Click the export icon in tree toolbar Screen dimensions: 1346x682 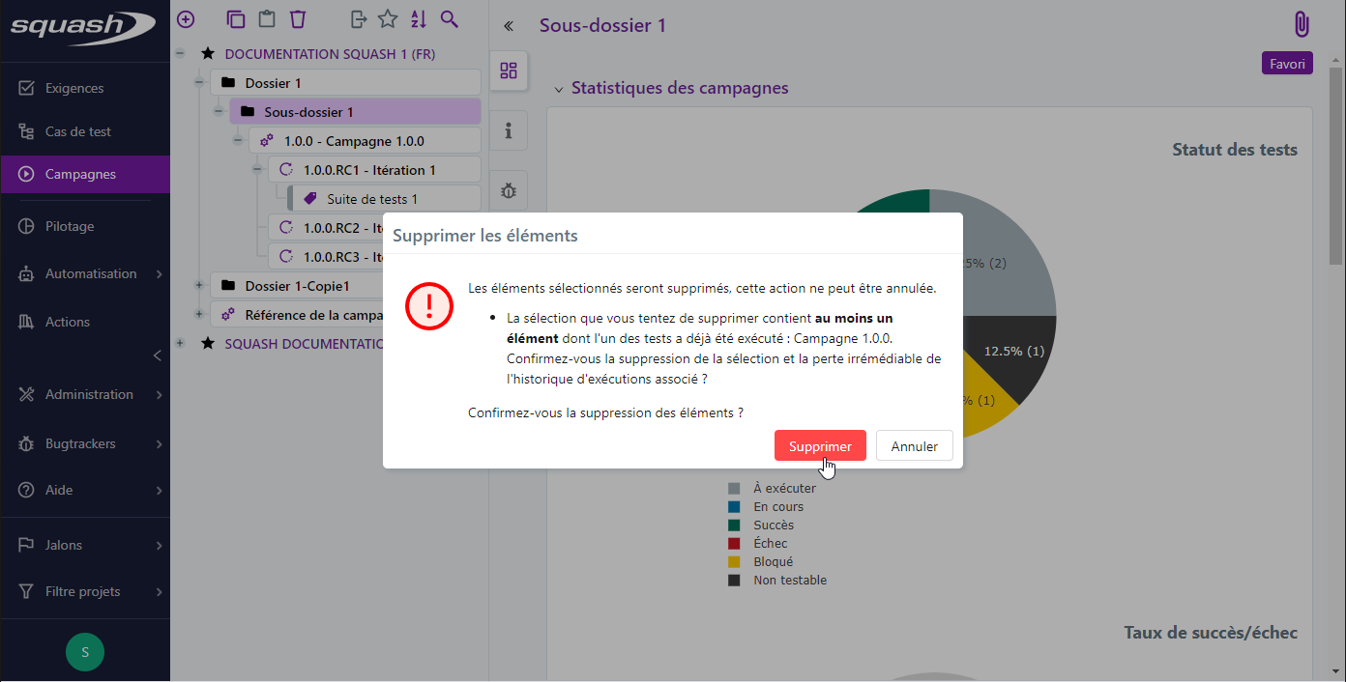(359, 19)
